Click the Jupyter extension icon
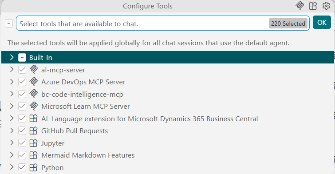The width and height of the screenshot is (335, 174). (33, 143)
